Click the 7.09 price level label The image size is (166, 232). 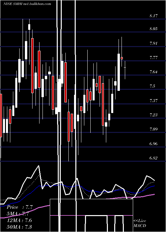tap(153, 130)
